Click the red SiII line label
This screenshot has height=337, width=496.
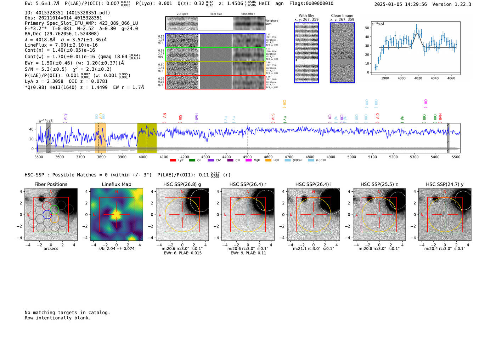(180, 118)
